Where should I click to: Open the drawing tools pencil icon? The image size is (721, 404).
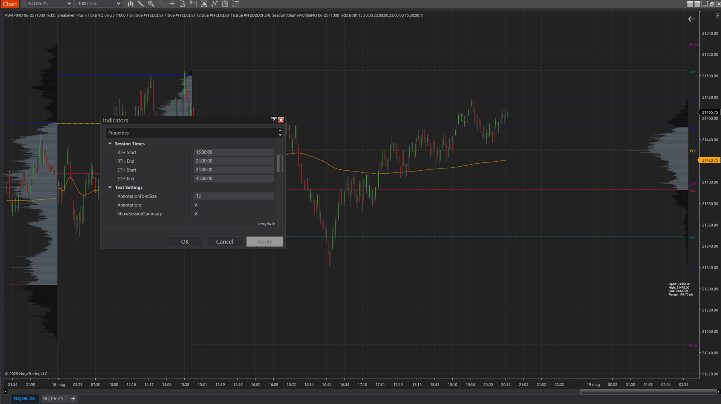tap(141, 3)
